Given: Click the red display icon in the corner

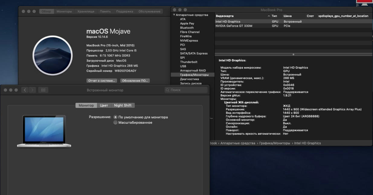Looking at the screenshot, I should click(x=364, y=3).
